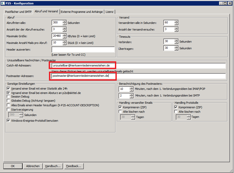This screenshot has height=173, width=234.
Task: Increase the Abrufintervalle seconds spinner value
Action: (x=64, y=21)
